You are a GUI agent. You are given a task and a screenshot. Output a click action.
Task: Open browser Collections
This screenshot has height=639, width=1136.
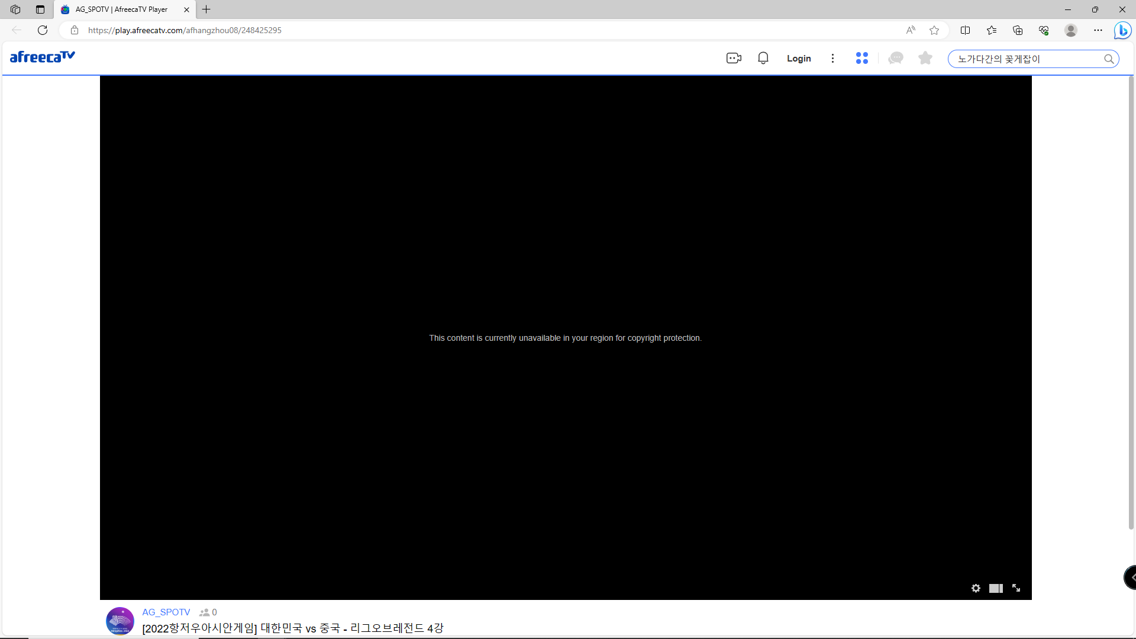pos(1018,30)
